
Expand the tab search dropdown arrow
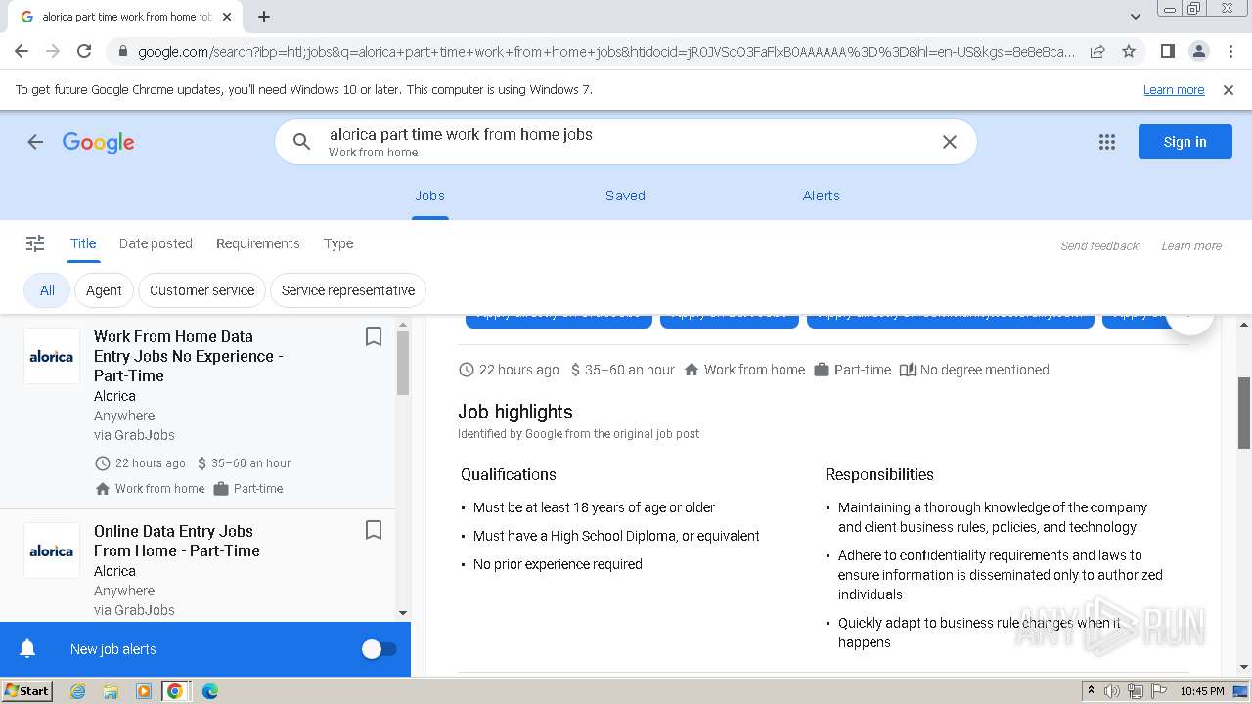pyautogui.click(x=1136, y=17)
